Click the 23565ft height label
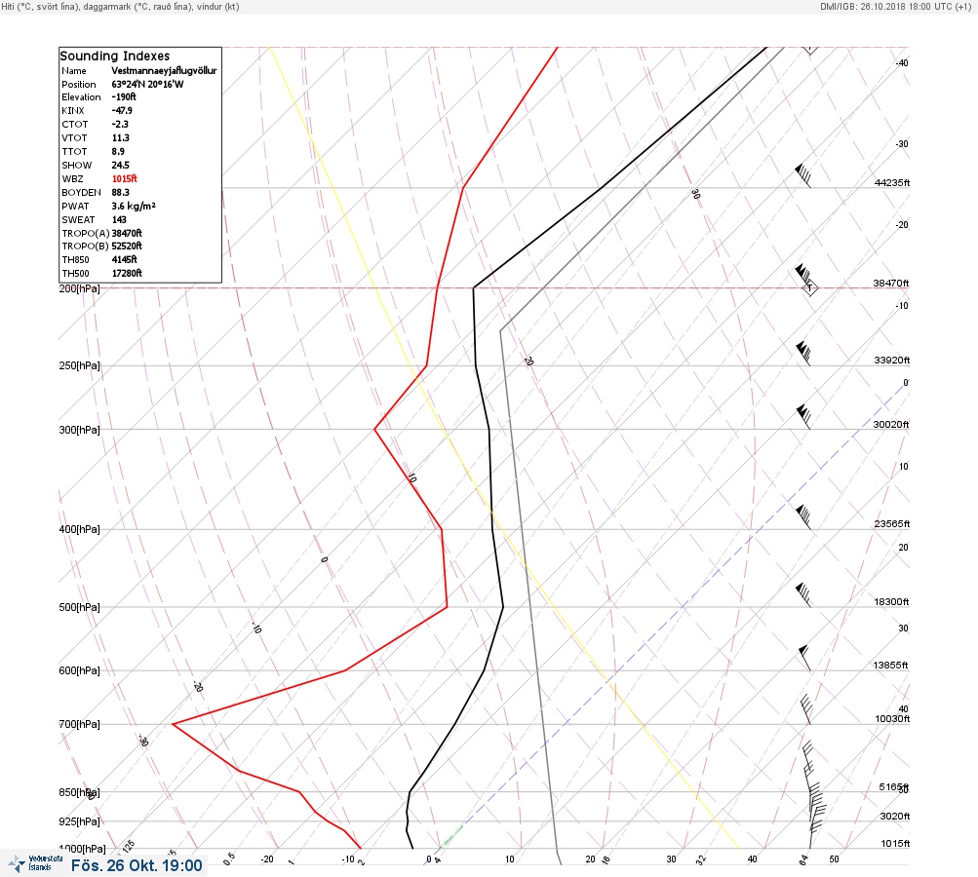The width and height of the screenshot is (978, 877). [892, 524]
